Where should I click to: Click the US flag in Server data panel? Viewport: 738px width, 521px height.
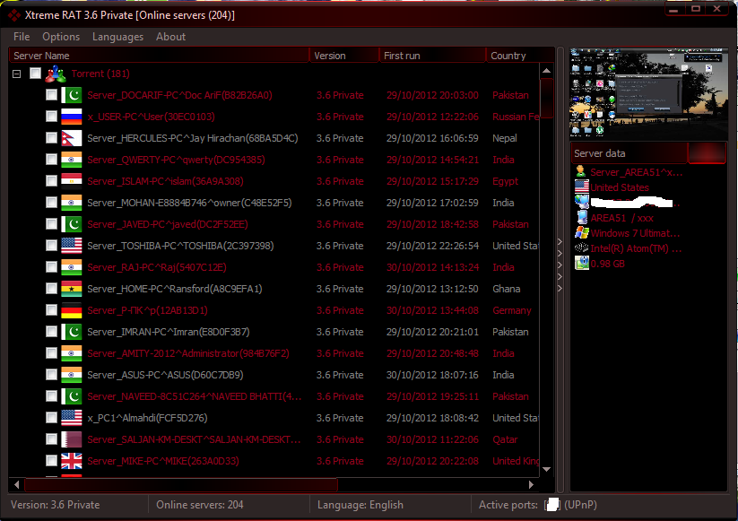click(x=582, y=187)
